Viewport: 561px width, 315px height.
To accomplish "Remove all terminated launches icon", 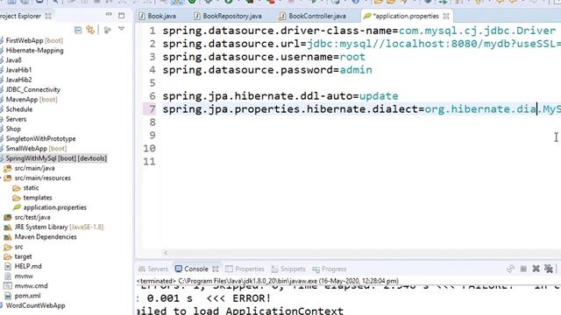I will [x=549, y=269].
